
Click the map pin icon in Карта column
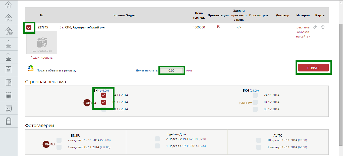coord(323,27)
